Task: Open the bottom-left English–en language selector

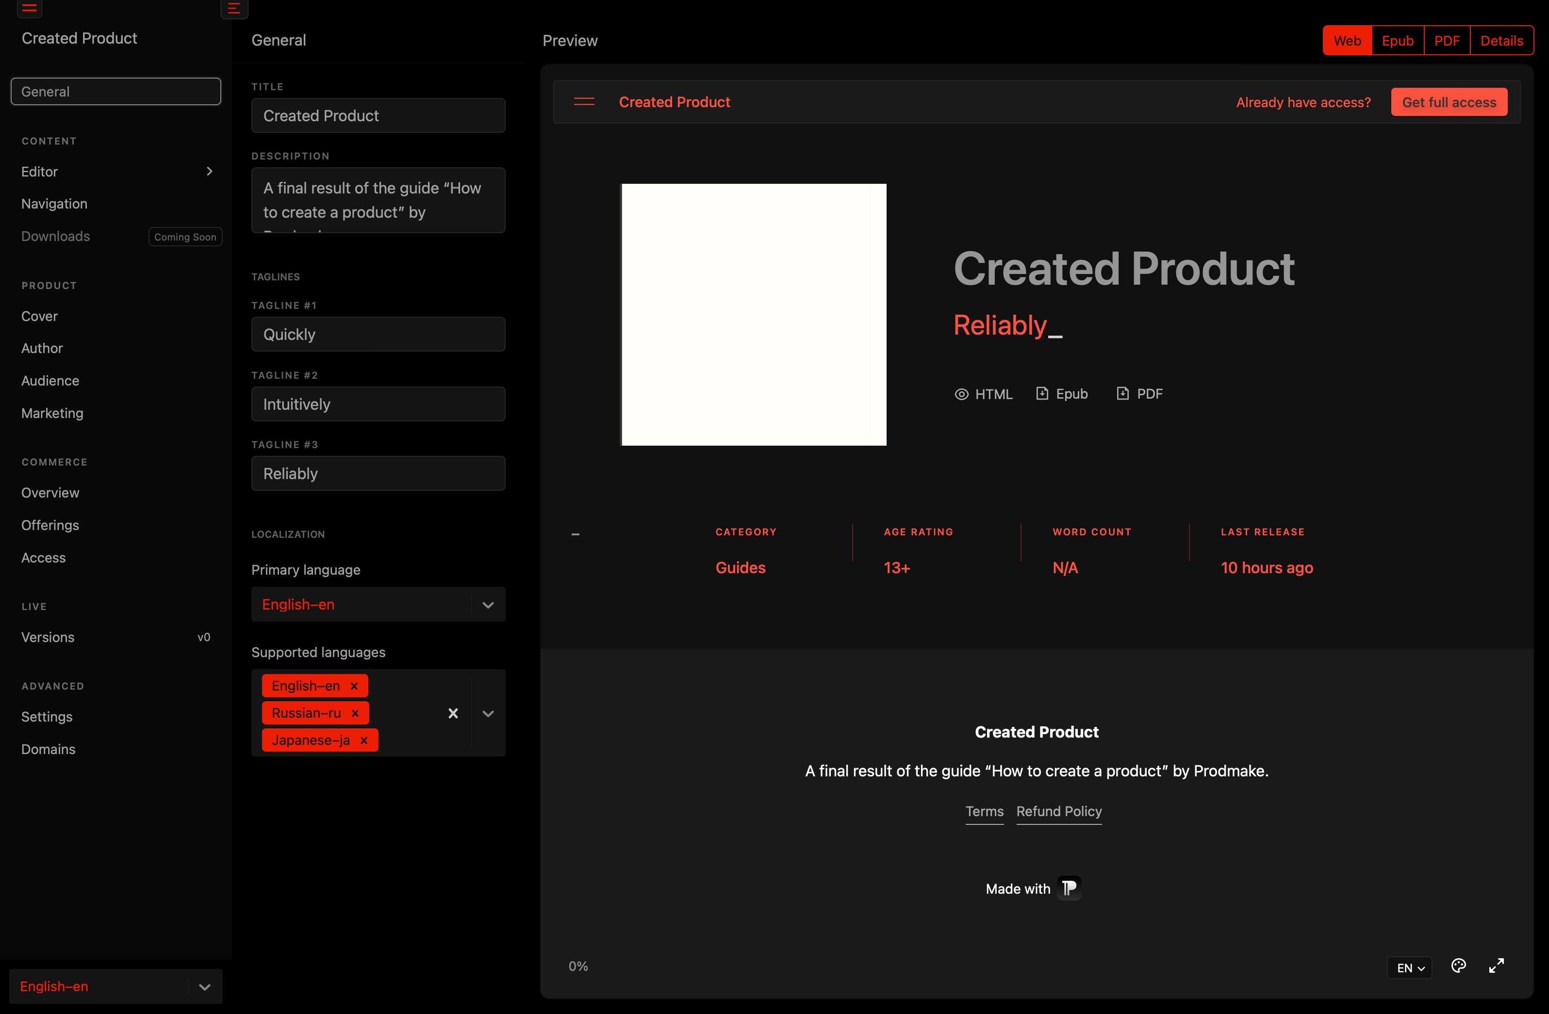Action: 115,987
